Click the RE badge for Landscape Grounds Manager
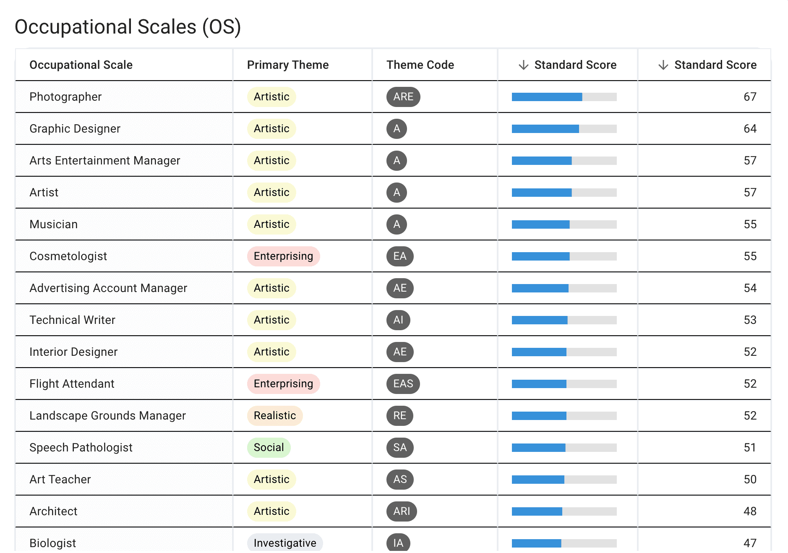The height and width of the screenshot is (553, 788). tap(400, 416)
